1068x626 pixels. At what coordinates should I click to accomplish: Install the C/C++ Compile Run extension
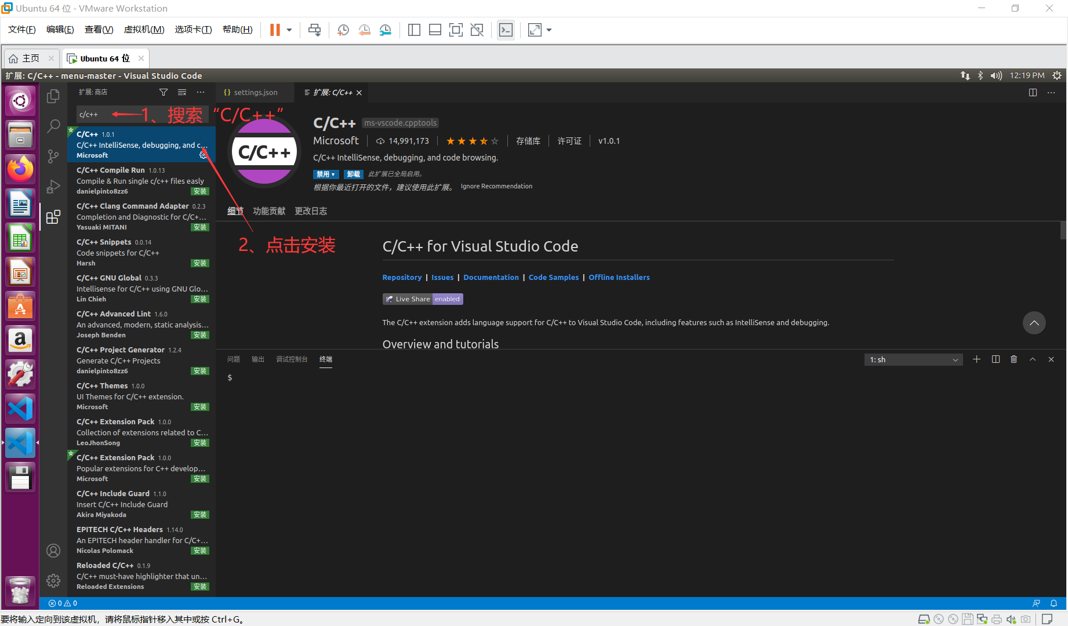click(200, 191)
